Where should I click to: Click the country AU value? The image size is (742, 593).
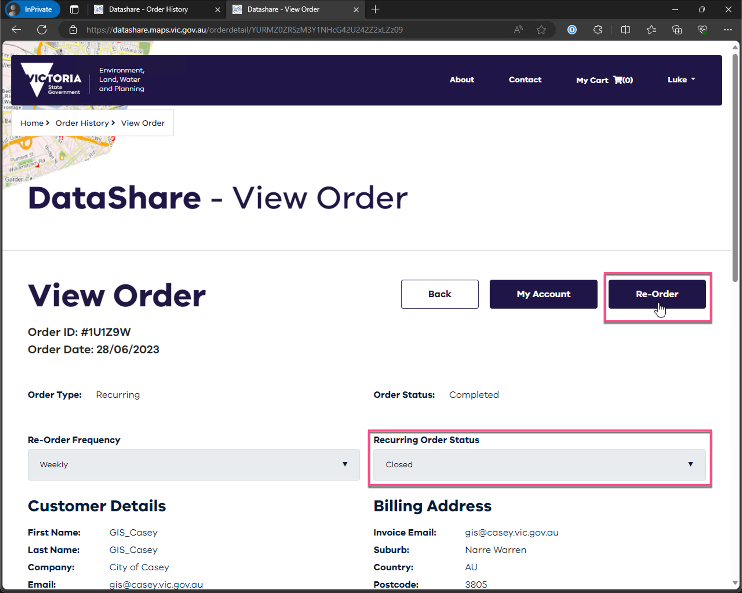pos(471,567)
